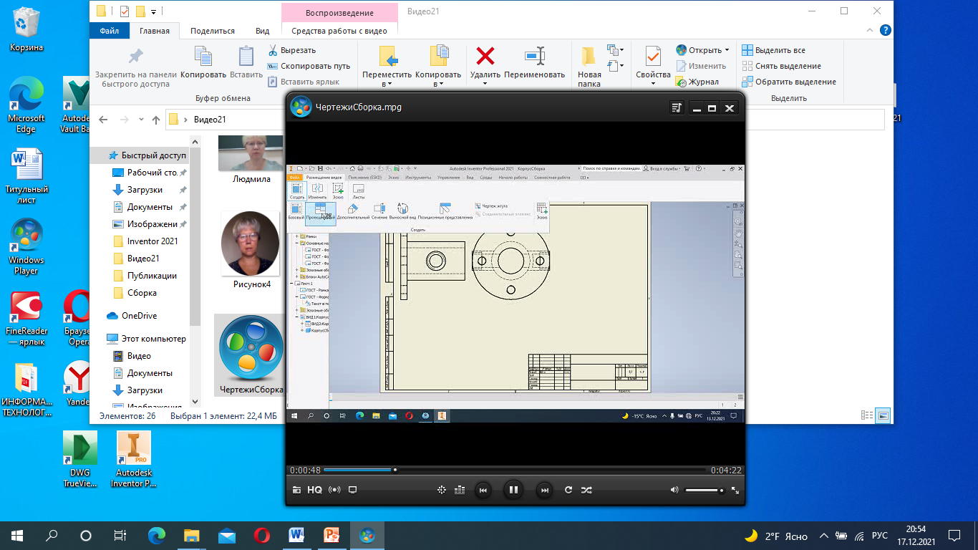Click the video seek progress bar

515,470
